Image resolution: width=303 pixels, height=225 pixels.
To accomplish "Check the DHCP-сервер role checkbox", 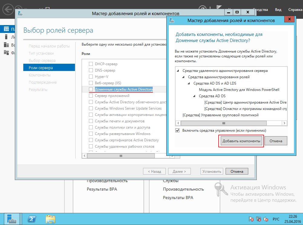I will (x=91, y=64).
